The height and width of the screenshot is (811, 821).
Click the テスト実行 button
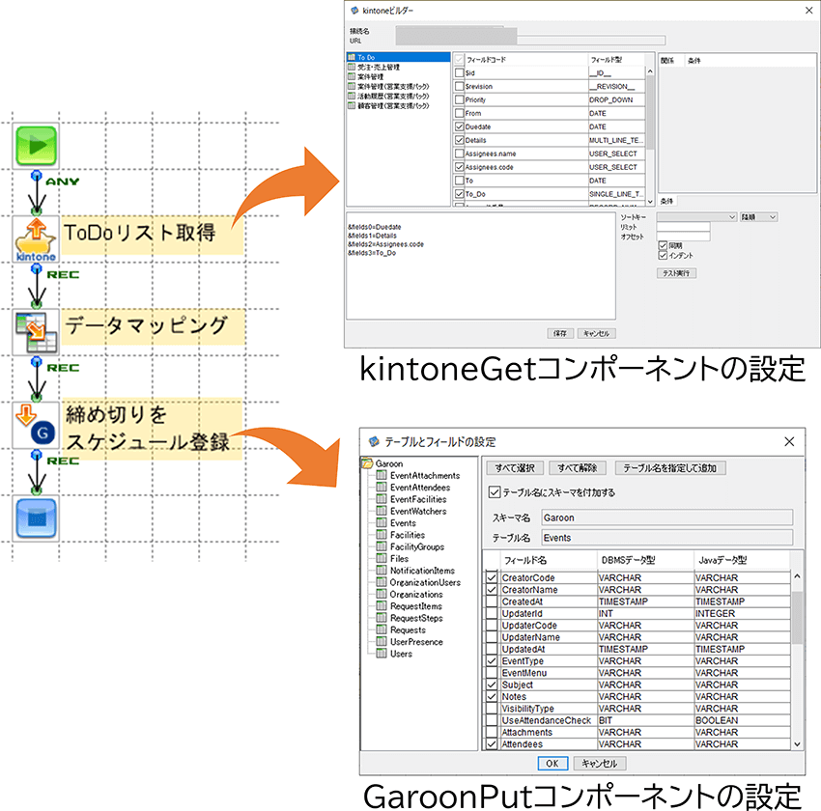(x=676, y=273)
